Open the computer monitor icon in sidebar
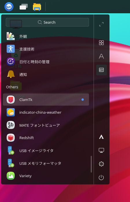Screen dimensions: 130x202 tap(101, 150)
